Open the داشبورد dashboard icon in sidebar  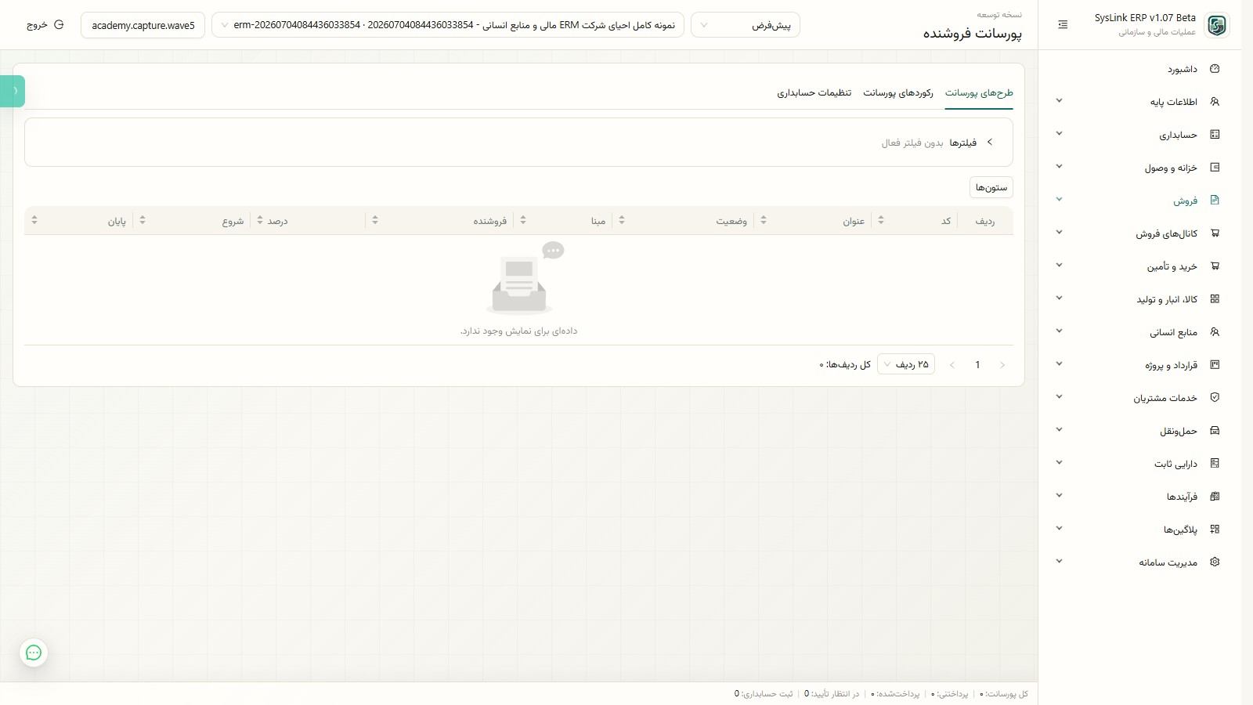click(x=1215, y=69)
